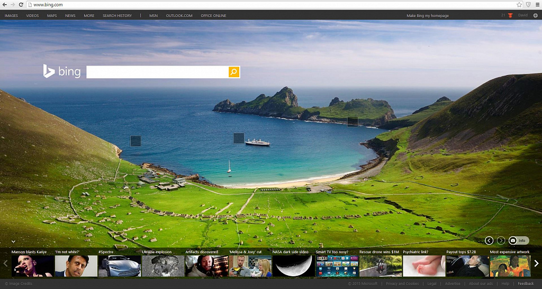The width and height of the screenshot is (542, 289).
Task: Expand the MORE menu
Action: coord(89,15)
